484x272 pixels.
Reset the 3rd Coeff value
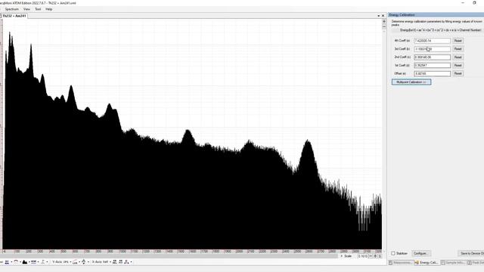pyautogui.click(x=458, y=49)
